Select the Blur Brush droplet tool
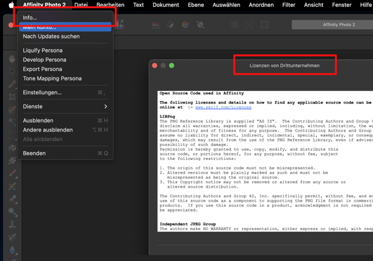The height and width of the screenshot is (261, 373). [x=12, y=250]
